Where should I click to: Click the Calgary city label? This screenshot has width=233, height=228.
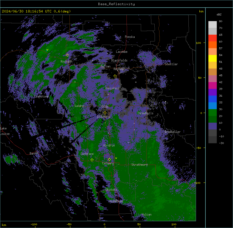click(x=108, y=163)
